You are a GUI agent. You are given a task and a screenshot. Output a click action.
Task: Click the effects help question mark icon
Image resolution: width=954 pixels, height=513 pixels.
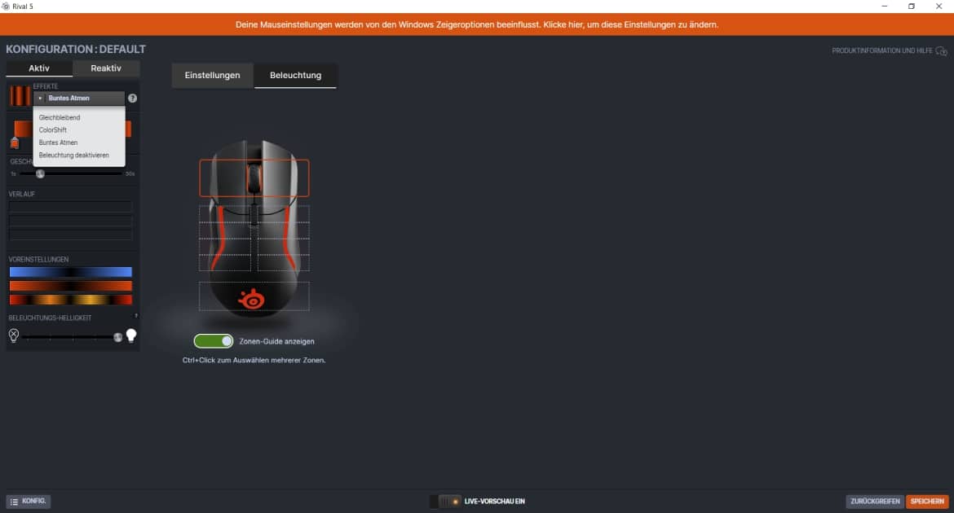[133, 99]
